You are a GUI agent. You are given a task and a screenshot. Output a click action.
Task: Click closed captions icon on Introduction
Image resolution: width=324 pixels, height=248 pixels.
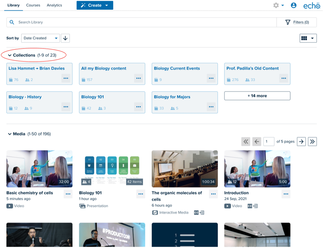point(250,206)
